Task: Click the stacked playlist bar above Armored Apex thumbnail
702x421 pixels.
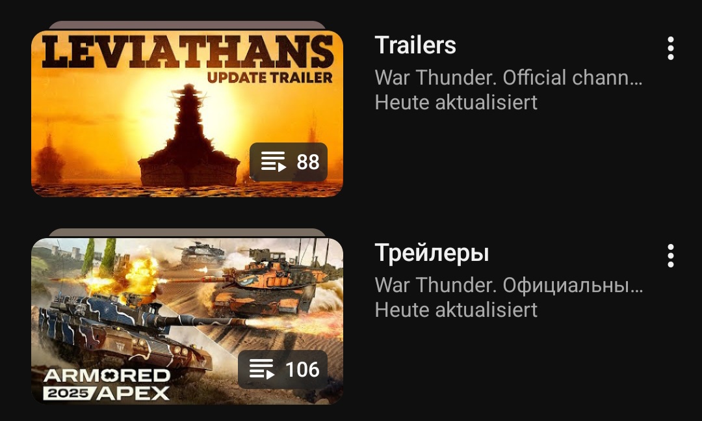Action: (187, 233)
